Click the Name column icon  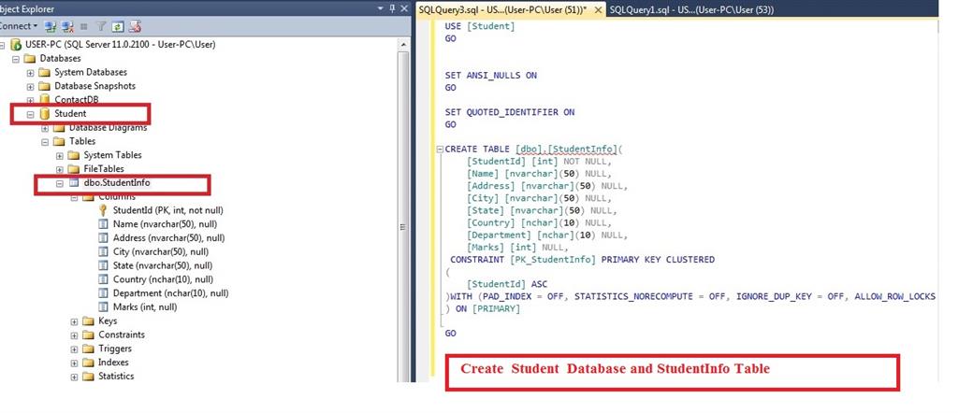(x=103, y=224)
